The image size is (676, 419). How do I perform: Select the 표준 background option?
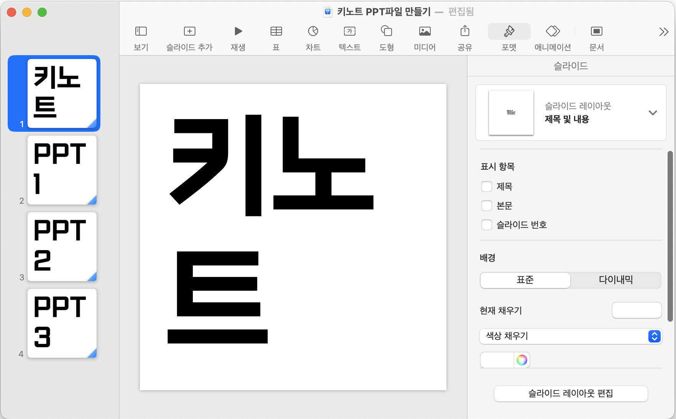(x=525, y=280)
